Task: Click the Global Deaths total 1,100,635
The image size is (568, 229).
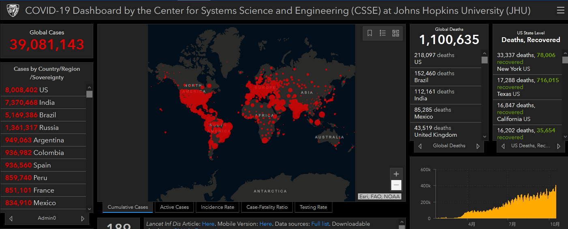Action: [x=449, y=40]
